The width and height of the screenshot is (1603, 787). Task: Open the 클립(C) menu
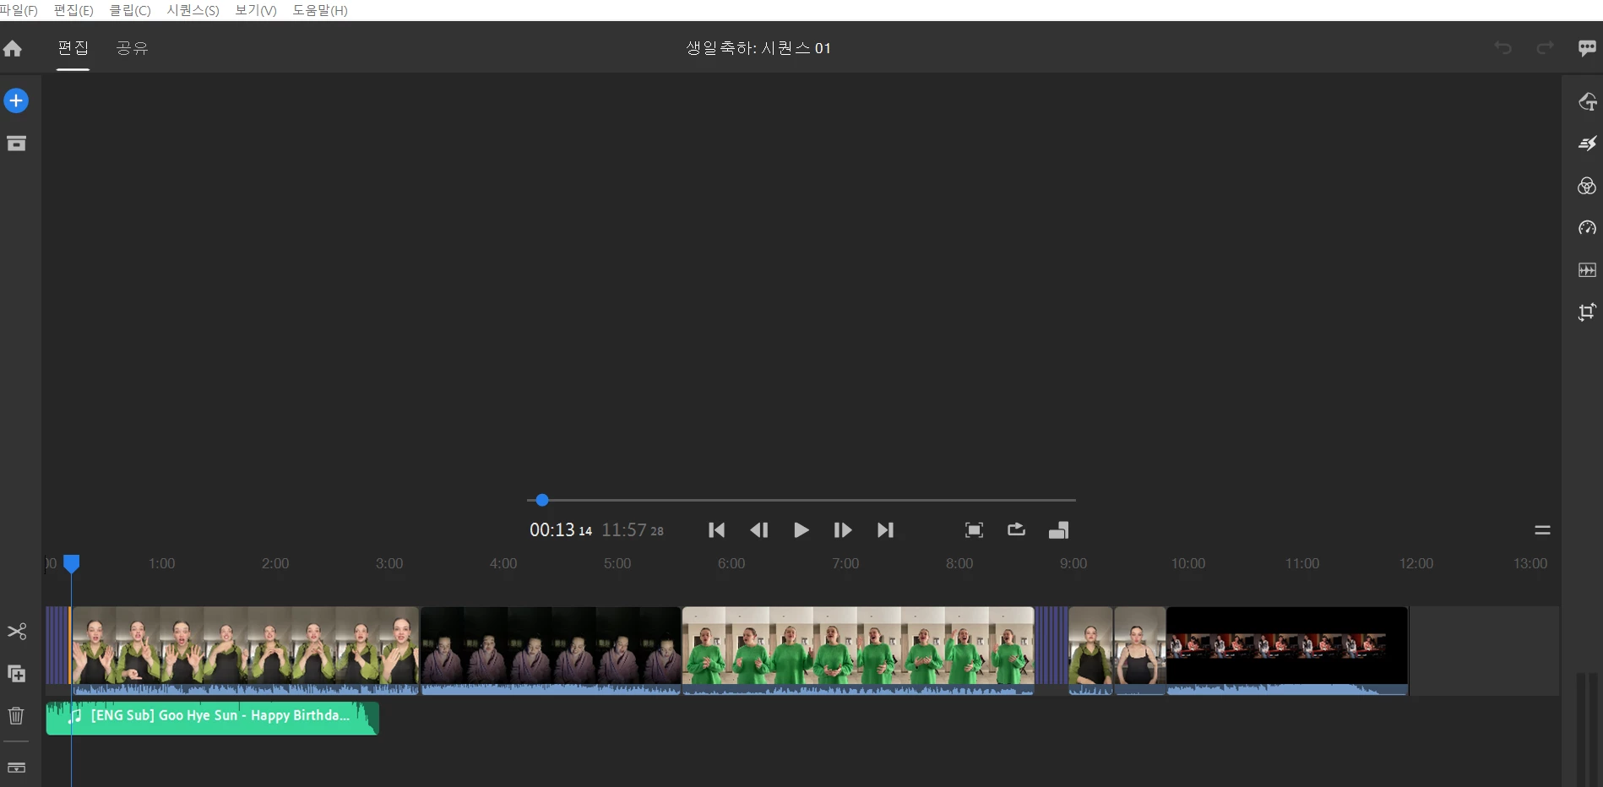point(130,10)
